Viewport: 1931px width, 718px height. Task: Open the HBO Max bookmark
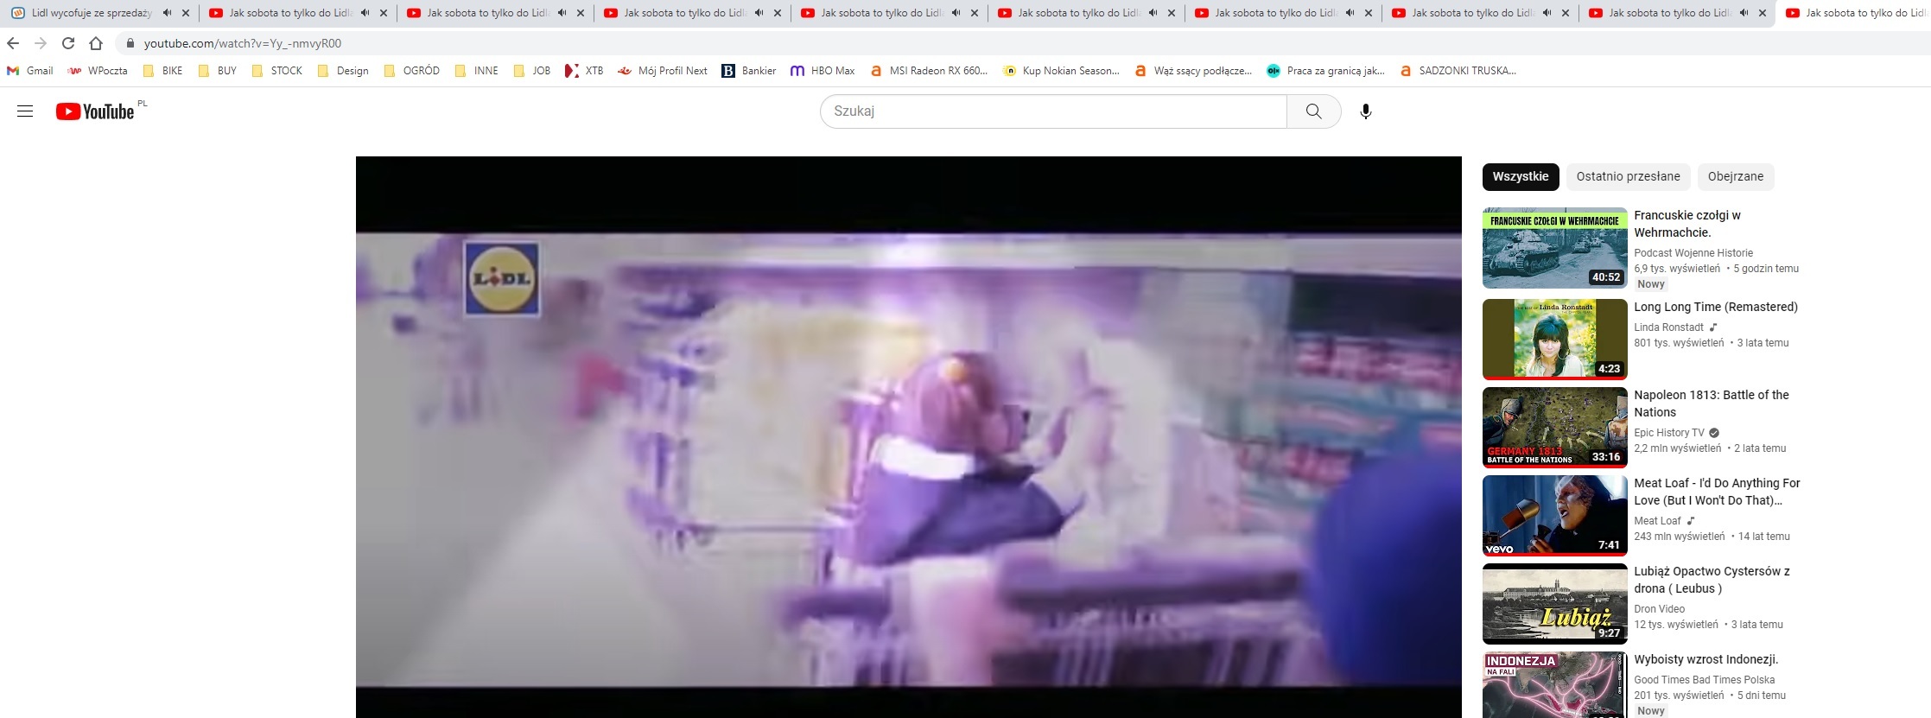click(823, 71)
